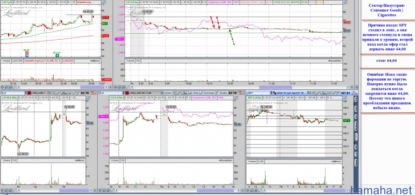Click red link icon beside SPDR TR S&P 500

point(275,93)
